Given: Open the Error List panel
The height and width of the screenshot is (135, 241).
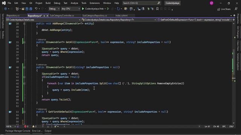Looking at the screenshot, I should coord(37,131).
